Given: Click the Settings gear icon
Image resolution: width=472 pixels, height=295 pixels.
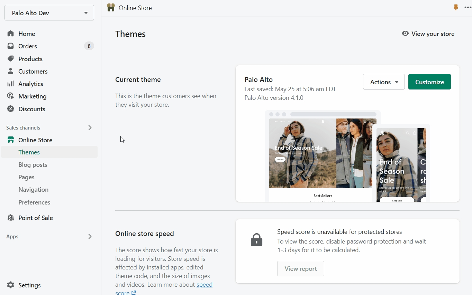Looking at the screenshot, I should pos(11,285).
